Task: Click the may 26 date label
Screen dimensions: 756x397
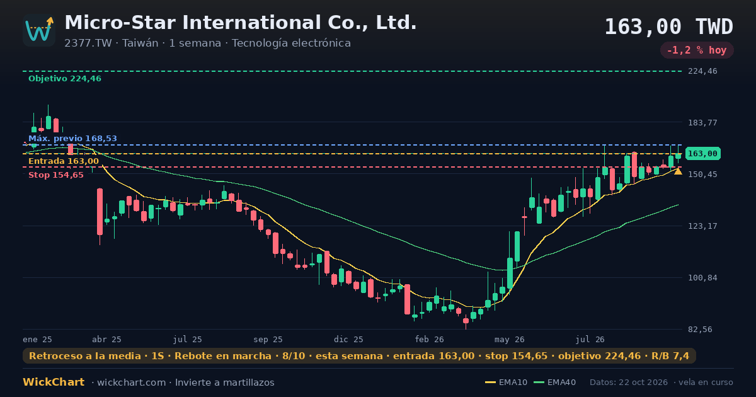Action: (x=510, y=339)
